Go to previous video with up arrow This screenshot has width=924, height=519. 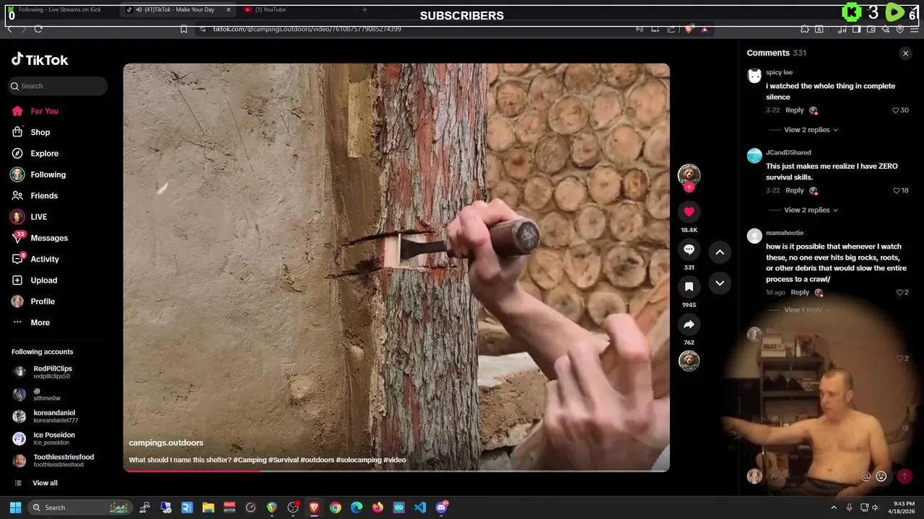[x=720, y=252]
